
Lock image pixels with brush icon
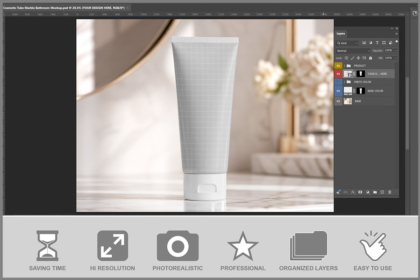pyautogui.click(x=352, y=58)
